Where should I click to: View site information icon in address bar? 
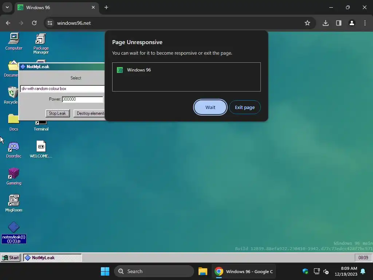point(50,23)
